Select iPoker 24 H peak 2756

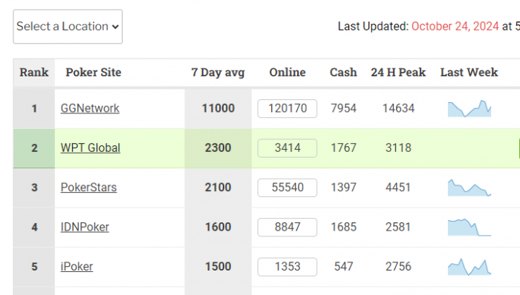pos(398,266)
